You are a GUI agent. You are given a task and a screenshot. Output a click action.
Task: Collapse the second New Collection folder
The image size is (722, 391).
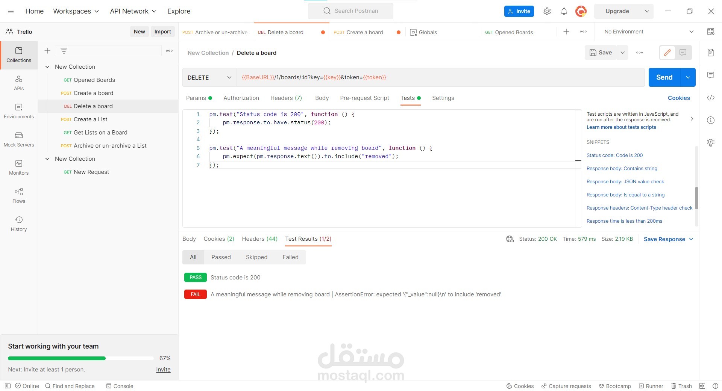tap(47, 159)
